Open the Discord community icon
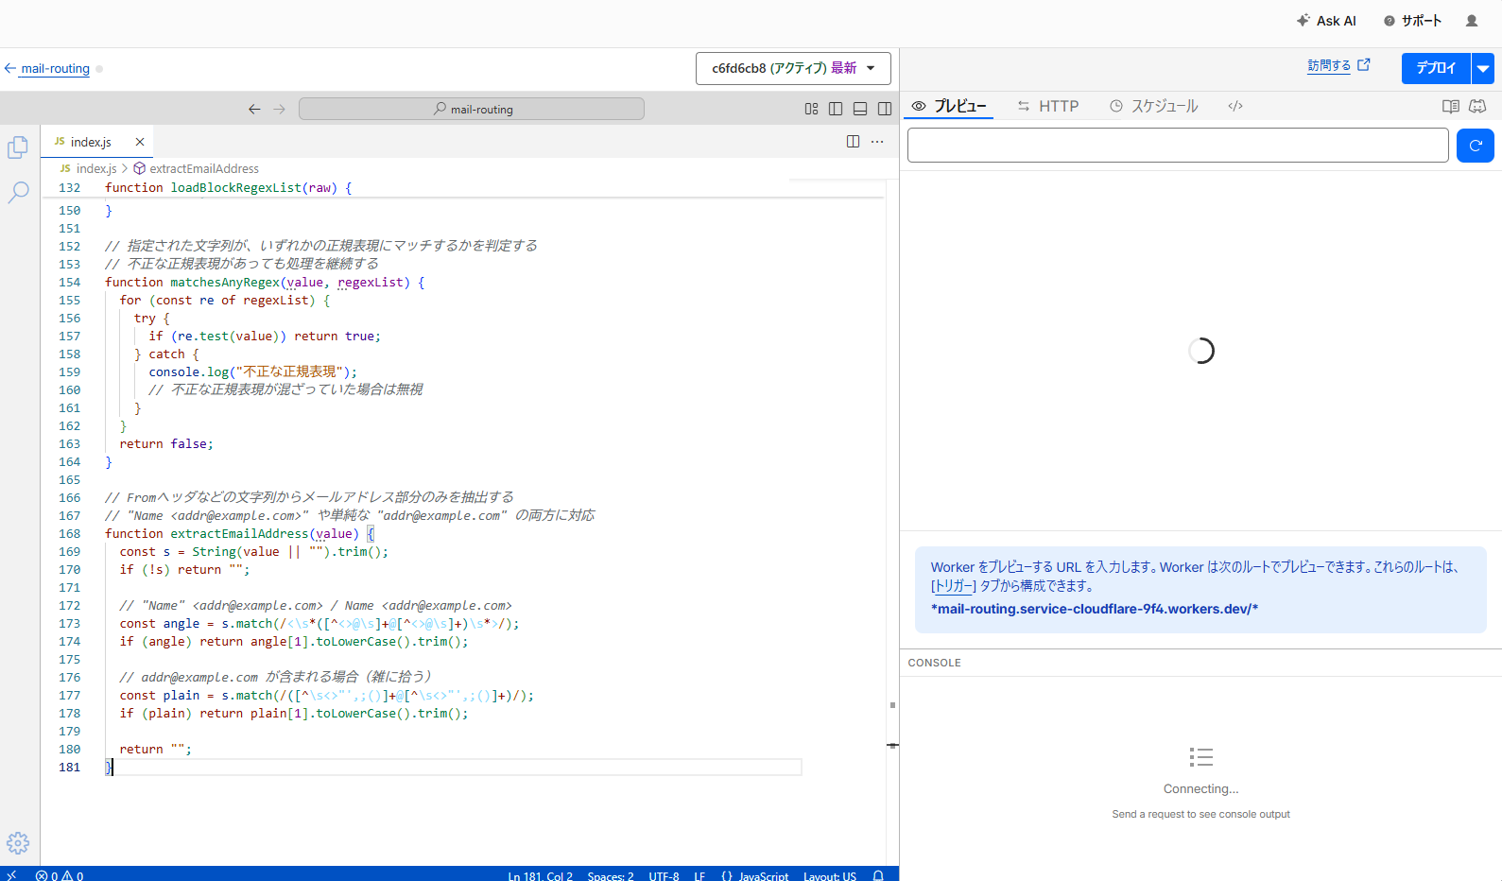The image size is (1502, 881). (x=1477, y=106)
